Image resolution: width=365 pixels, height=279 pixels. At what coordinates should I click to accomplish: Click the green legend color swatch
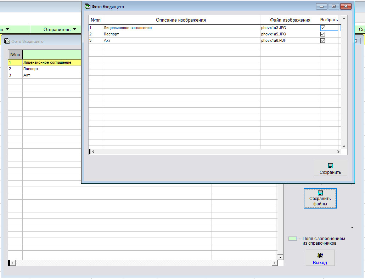[292, 239]
